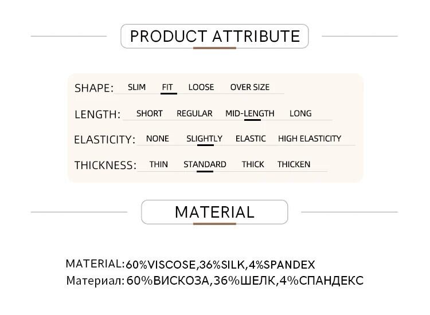
Task: Select the STANDARD thickness option
Action: tap(205, 164)
